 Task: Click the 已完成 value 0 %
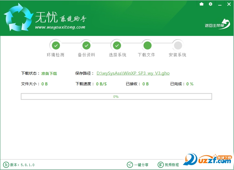[x=190, y=84]
